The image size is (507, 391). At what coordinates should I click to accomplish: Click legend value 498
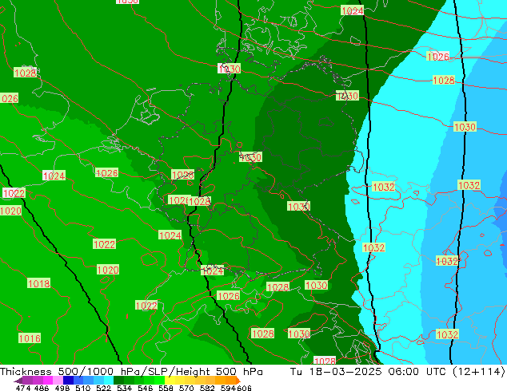tap(62, 388)
